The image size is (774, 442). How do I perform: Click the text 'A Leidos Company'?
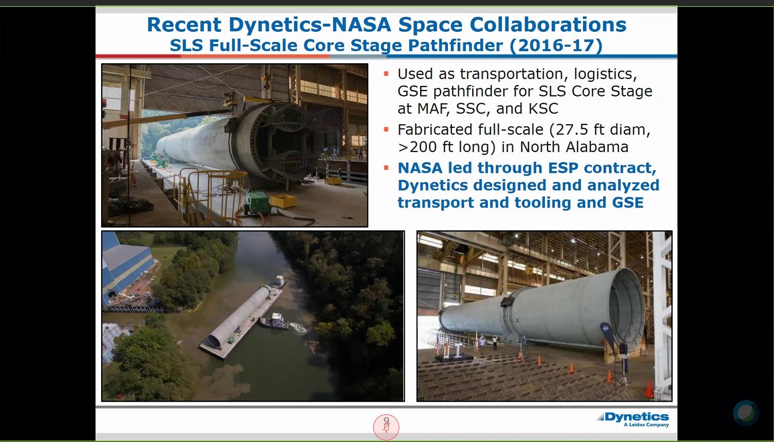pos(646,425)
